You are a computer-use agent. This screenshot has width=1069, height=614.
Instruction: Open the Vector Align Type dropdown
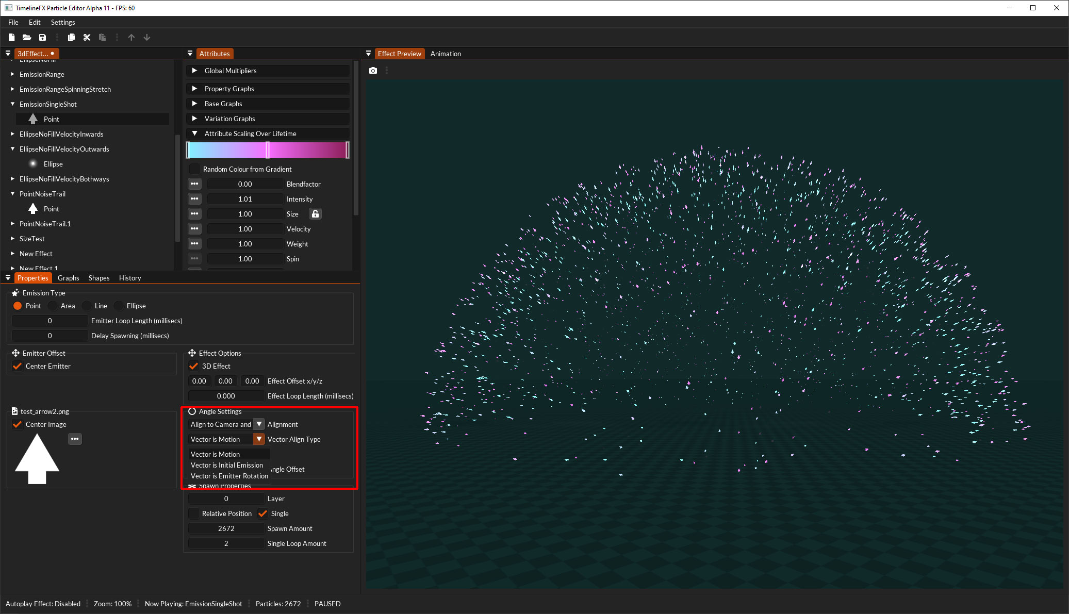[258, 439]
